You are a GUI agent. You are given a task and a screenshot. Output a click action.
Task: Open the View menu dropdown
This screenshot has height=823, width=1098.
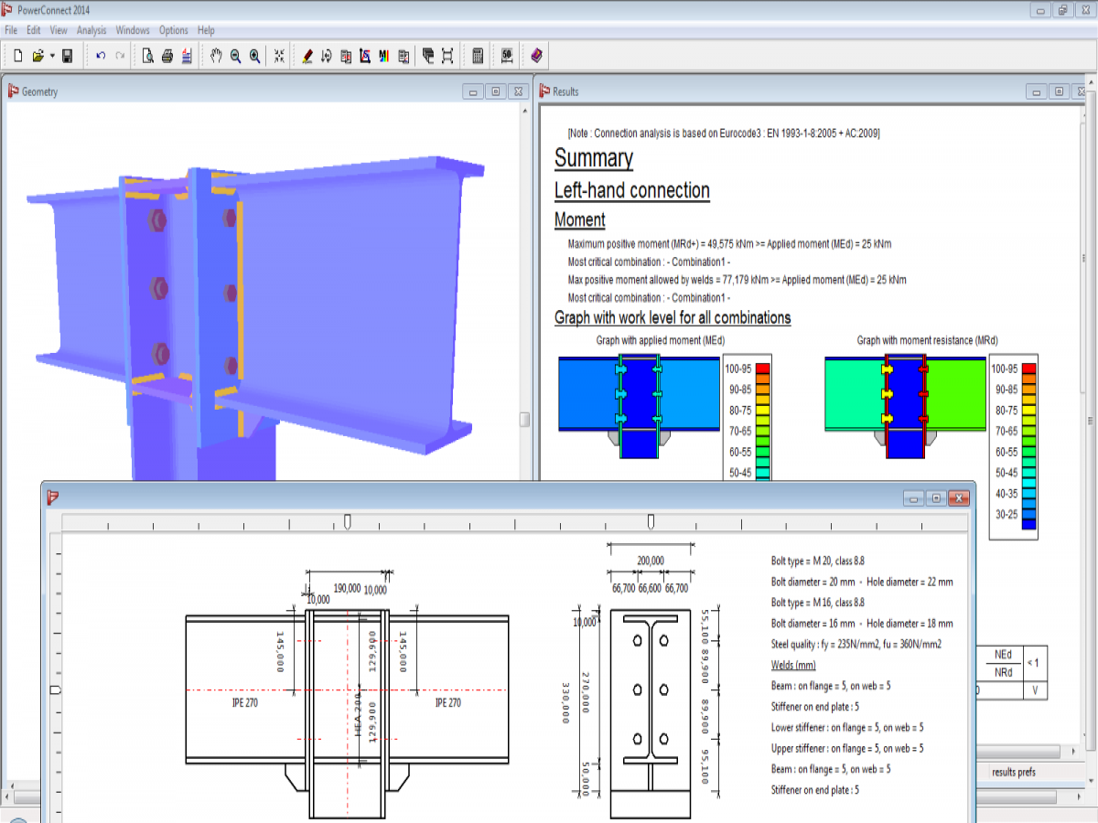pos(59,29)
